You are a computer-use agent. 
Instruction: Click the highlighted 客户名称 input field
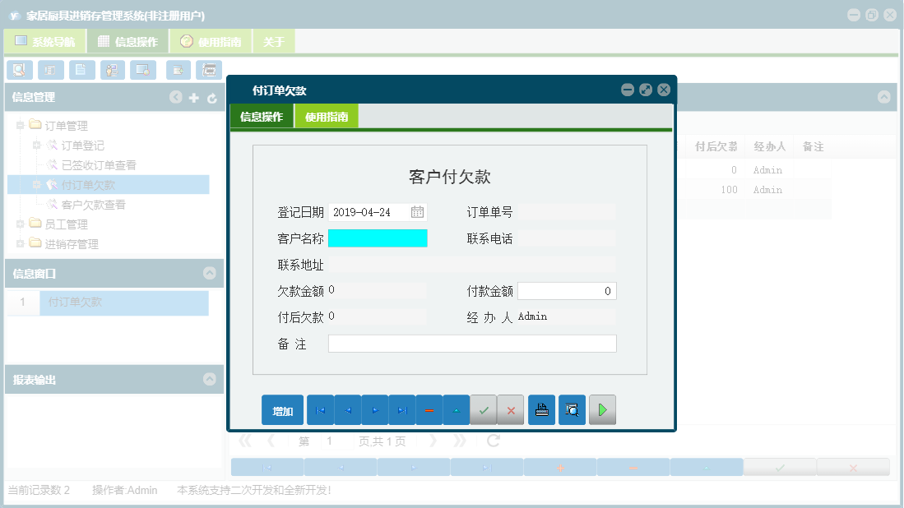(378, 238)
